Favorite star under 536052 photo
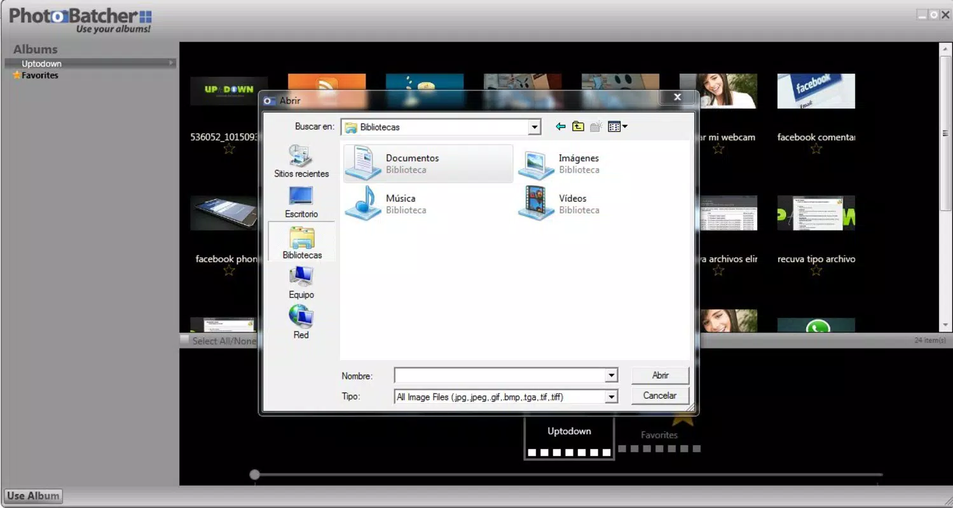 point(229,149)
